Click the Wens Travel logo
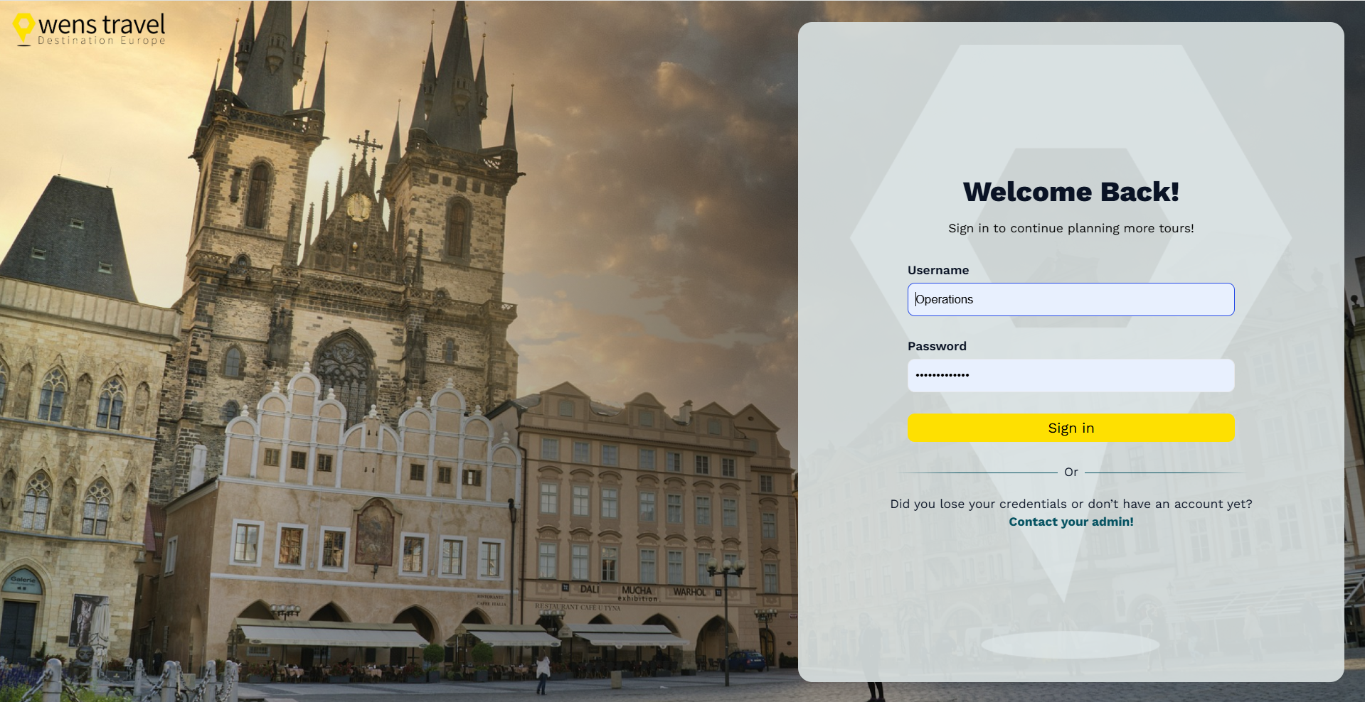Screen dimensions: 1365x702 point(90,30)
